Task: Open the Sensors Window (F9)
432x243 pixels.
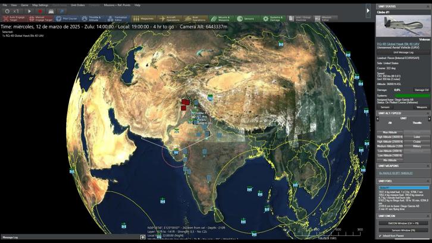Action: tap(403, 230)
